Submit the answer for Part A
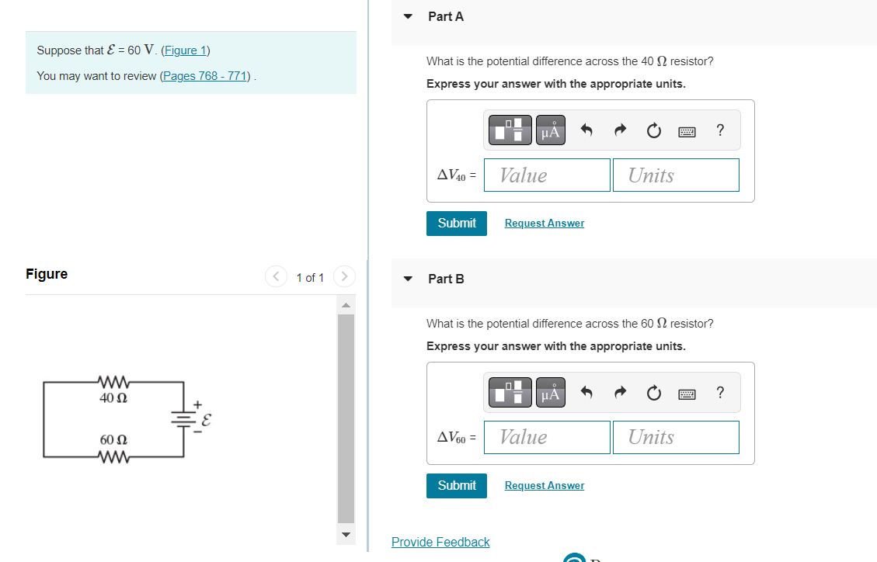 pos(456,223)
